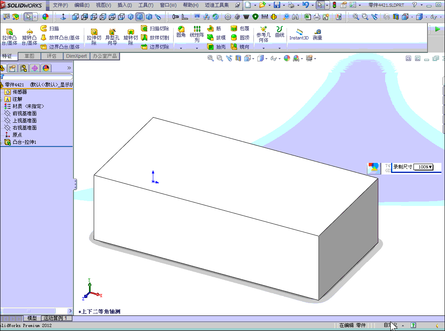Open Reference Geometry (参考几何体)
The width and height of the screenshot is (445, 331).
pos(263,34)
